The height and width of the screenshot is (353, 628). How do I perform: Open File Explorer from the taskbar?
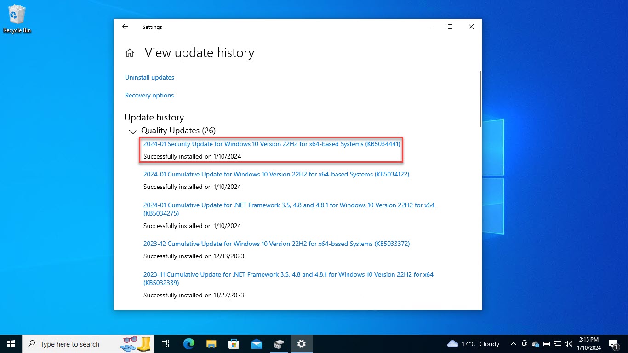(211, 344)
